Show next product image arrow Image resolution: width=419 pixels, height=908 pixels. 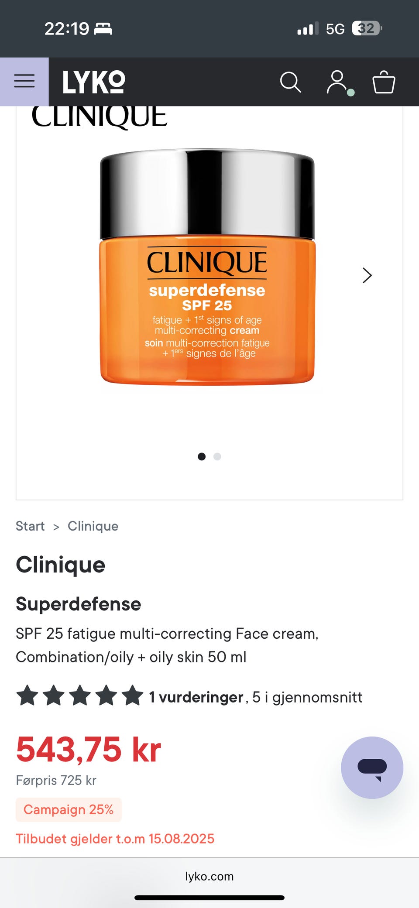coord(367,275)
